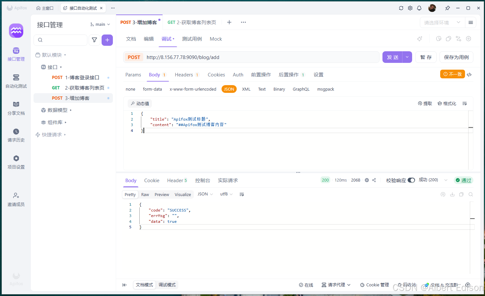Click the refresh icon in the title bar

click(401, 8)
